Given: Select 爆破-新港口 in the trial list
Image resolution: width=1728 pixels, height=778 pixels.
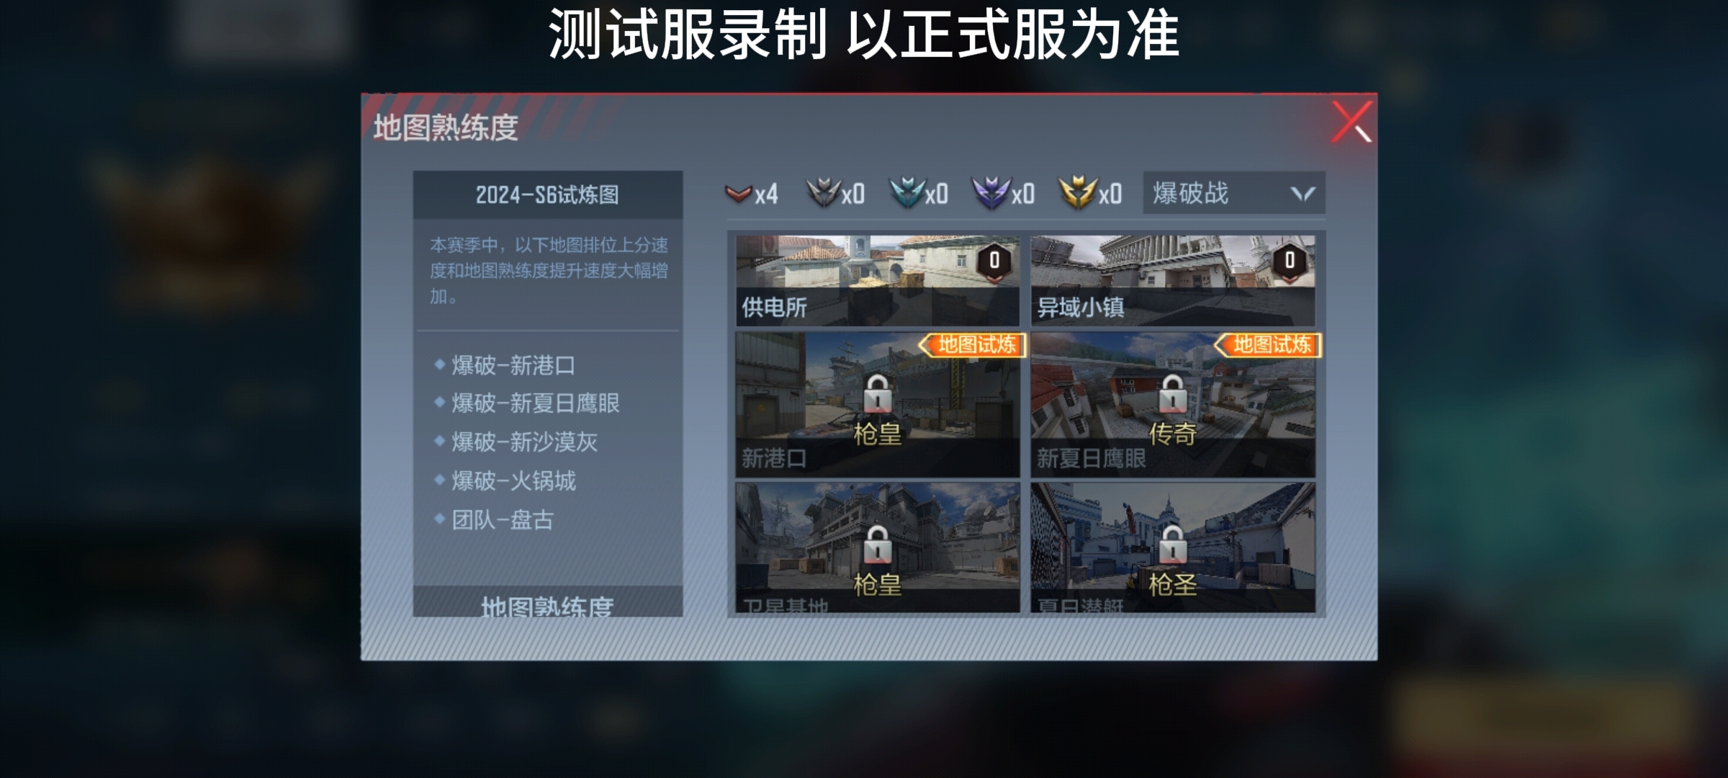Looking at the screenshot, I should tap(513, 365).
